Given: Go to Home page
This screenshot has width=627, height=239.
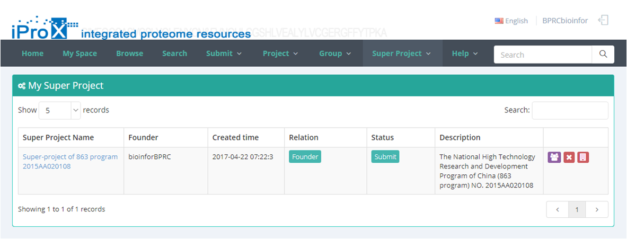Looking at the screenshot, I should point(33,54).
